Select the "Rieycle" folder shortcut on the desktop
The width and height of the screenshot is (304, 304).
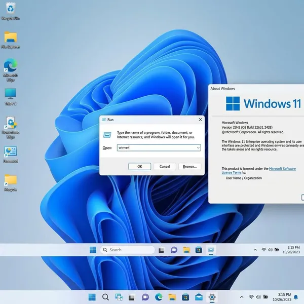coord(11,183)
